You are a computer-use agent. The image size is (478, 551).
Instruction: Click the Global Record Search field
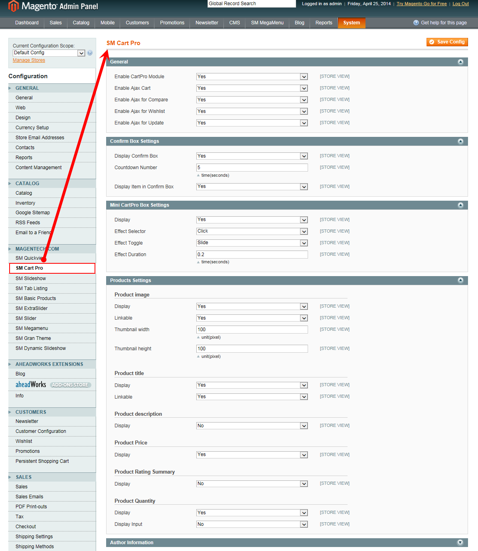pos(252,4)
